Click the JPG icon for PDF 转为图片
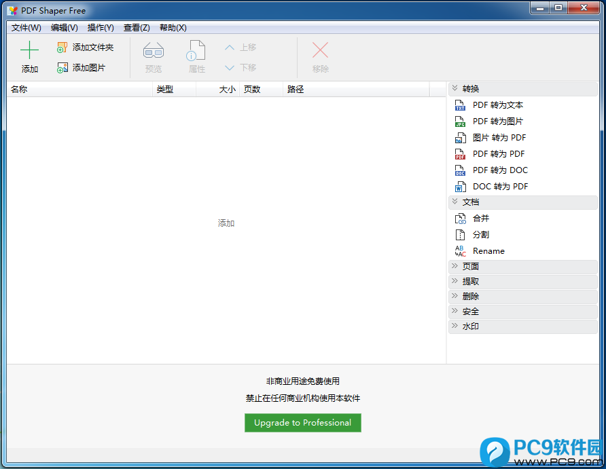The width and height of the screenshot is (606, 469). pyautogui.click(x=460, y=121)
